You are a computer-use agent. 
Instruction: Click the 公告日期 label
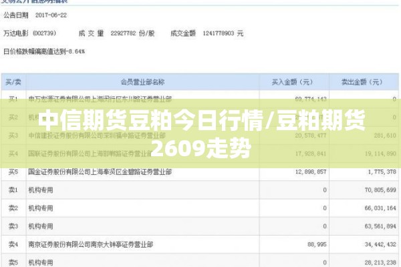(x=16, y=15)
